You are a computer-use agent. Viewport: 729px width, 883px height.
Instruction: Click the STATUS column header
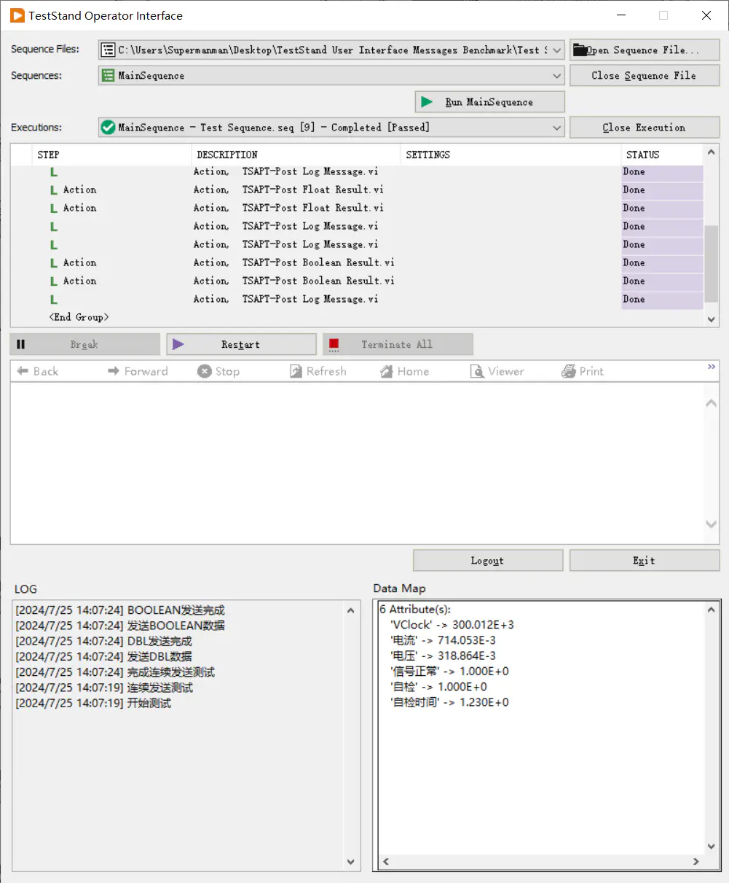[642, 155]
